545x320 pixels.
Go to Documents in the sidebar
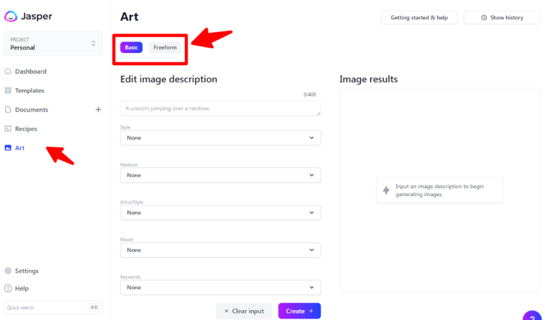pyautogui.click(x=31, y=110)
